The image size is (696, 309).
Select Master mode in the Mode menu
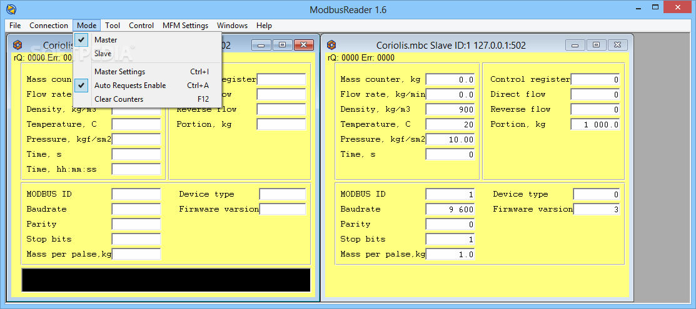click(x=147, y=40)
